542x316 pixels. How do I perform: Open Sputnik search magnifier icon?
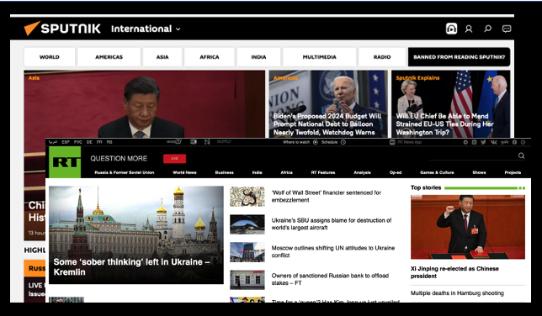[x=488, y=29]
